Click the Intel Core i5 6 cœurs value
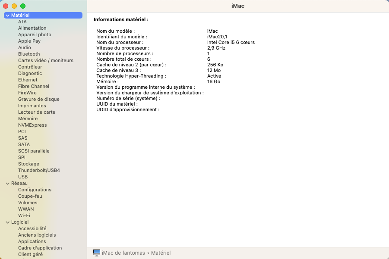The height and width of the screenshot is (259, 389). coord(231,42)
